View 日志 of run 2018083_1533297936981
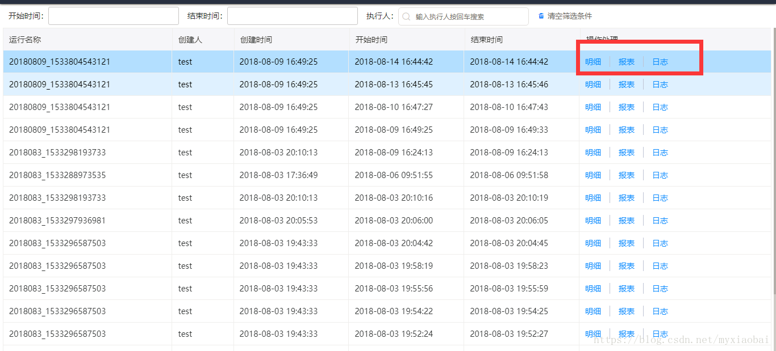Screen dimensions: 776x351 click(660, 221)
